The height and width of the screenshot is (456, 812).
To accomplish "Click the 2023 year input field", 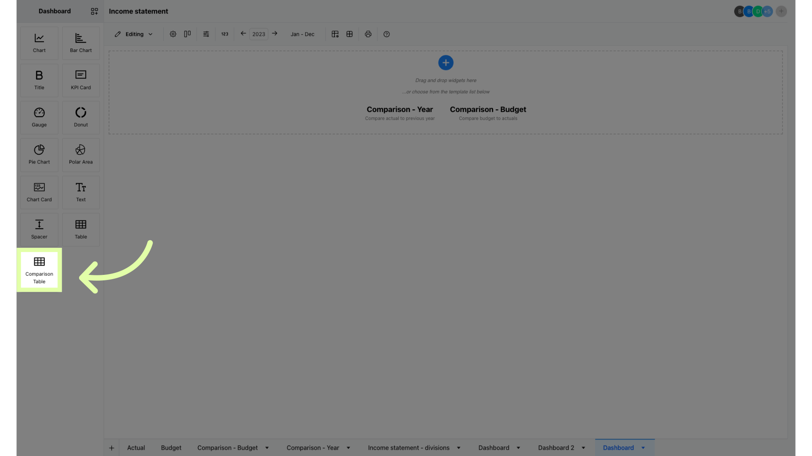I will (x=258, y=34).
